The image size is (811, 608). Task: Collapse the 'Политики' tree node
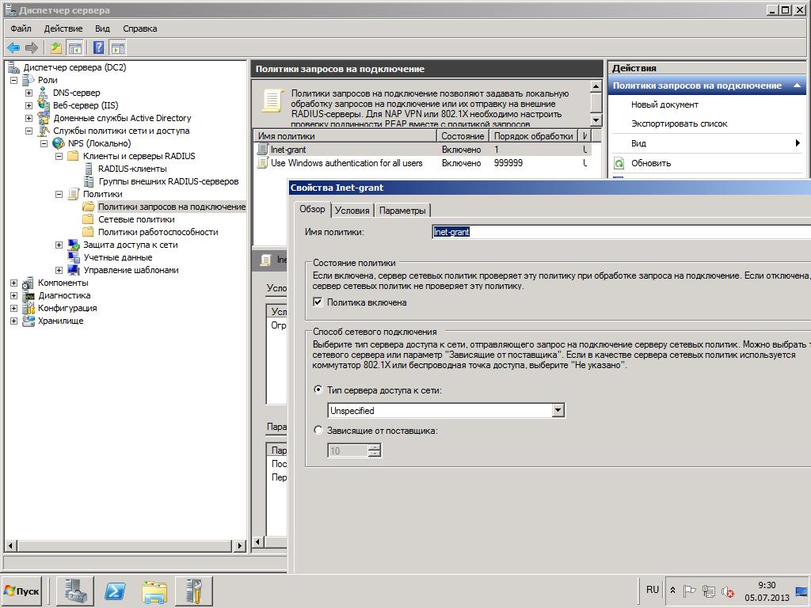[x=59, y=194]
